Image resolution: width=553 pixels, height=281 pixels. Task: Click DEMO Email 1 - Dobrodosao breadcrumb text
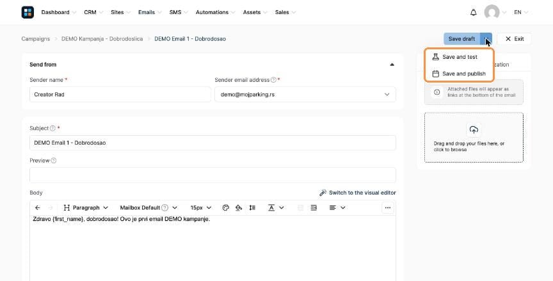pyautogui.click(x=190, y=39)
